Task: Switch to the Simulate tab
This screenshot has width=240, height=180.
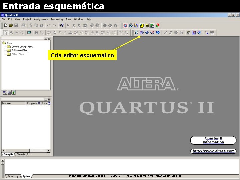Action: 21,154
